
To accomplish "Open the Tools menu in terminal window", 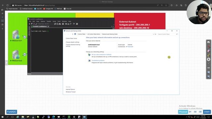I will tap(59, 21).
